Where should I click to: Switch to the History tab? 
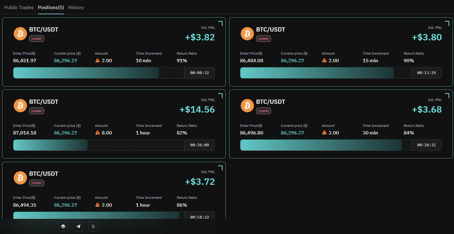click(76, 8)
